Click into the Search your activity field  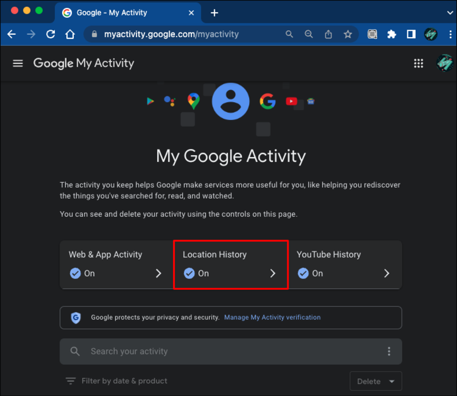pos(231,351)
